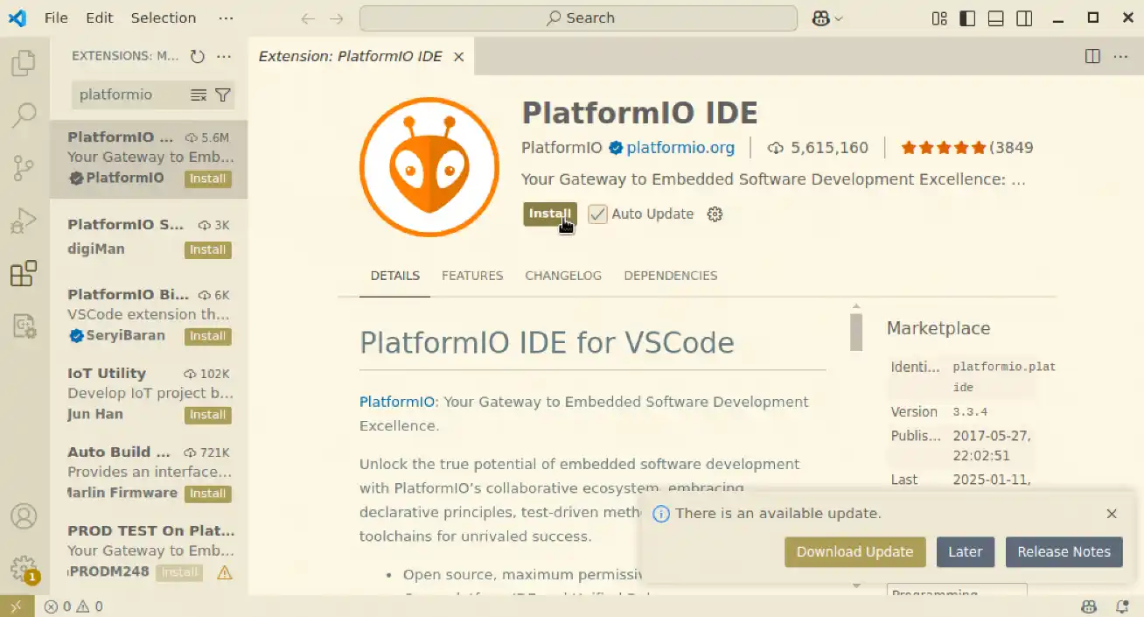Split the editor right
This screenshot has height=617, width=1144.
click(x=1092, y=56)
